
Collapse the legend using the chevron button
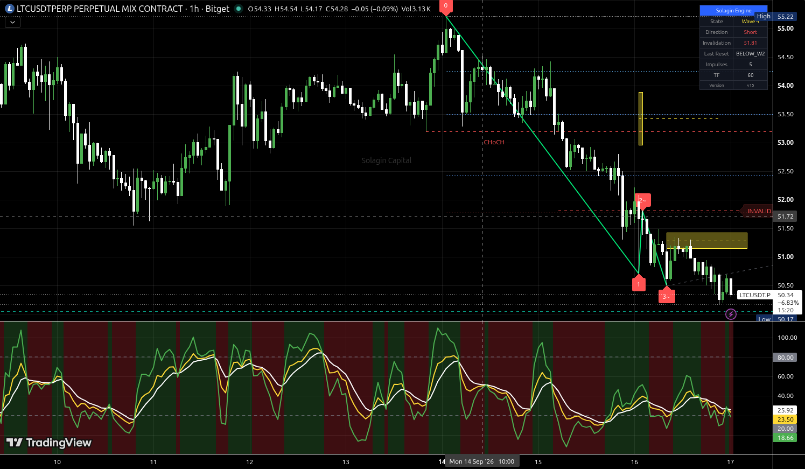(12, 22)
